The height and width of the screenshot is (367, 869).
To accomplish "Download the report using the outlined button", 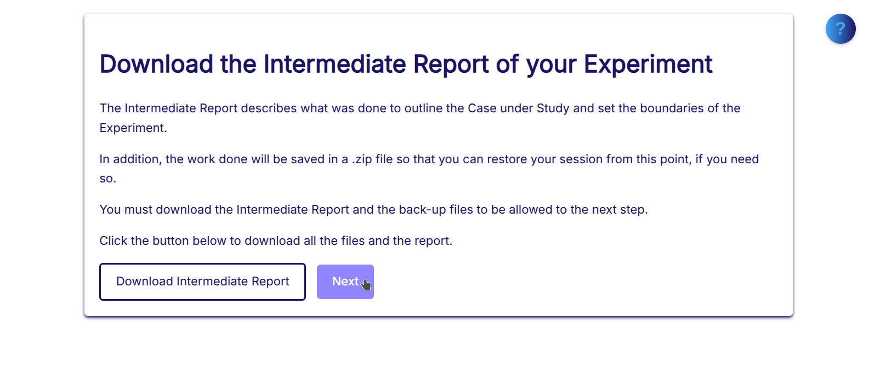I will click(202, 281).
